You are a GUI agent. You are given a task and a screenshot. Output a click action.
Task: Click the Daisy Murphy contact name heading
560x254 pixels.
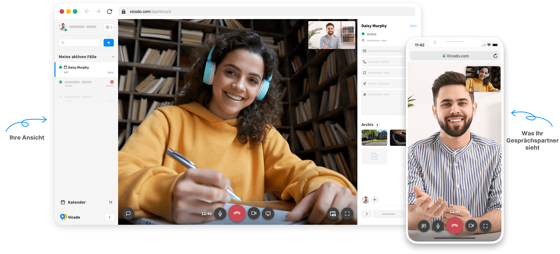pyautogui.click(x=374, y=26)
